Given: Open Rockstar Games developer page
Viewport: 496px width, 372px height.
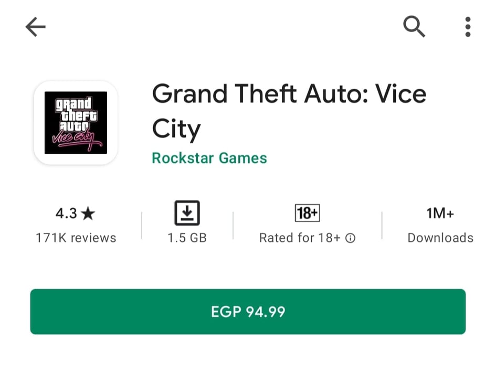Looking at the screenshot, I should click(209, 158).
